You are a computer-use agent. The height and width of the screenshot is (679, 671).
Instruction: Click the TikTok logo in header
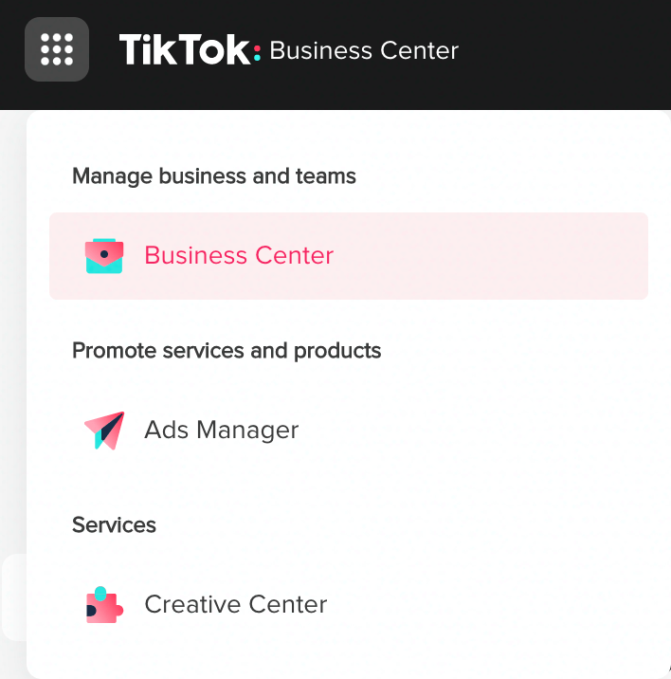point(190,50)
